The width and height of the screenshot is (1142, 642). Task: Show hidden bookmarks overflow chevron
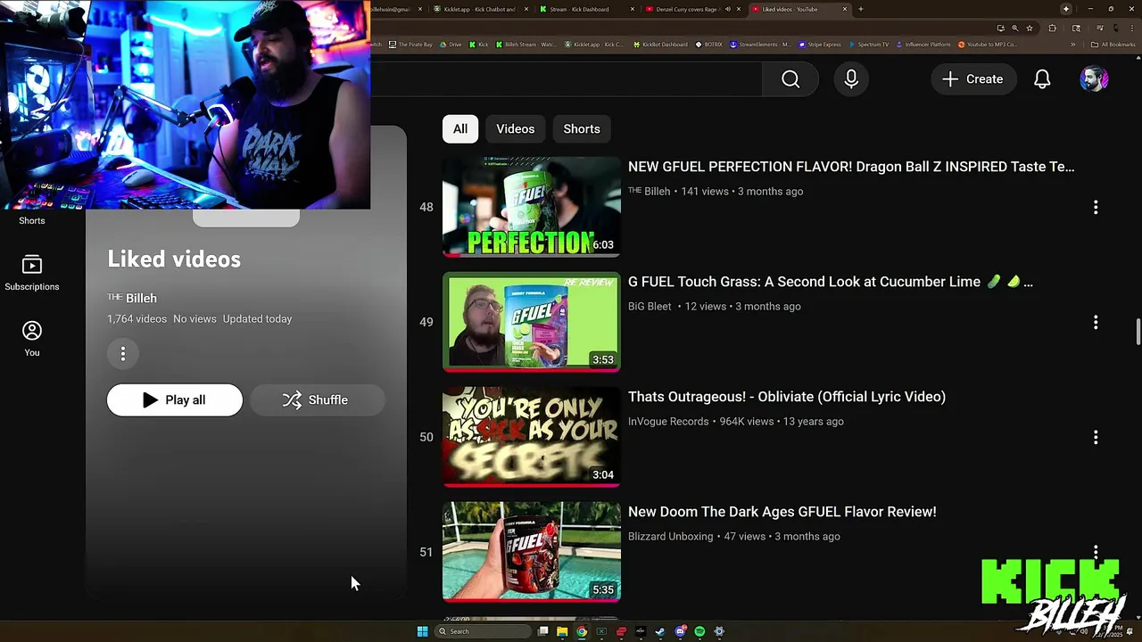tap(1073, 44)
